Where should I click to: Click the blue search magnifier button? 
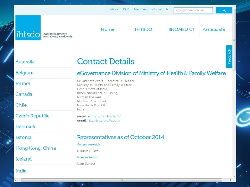click(x=224, y=10)
